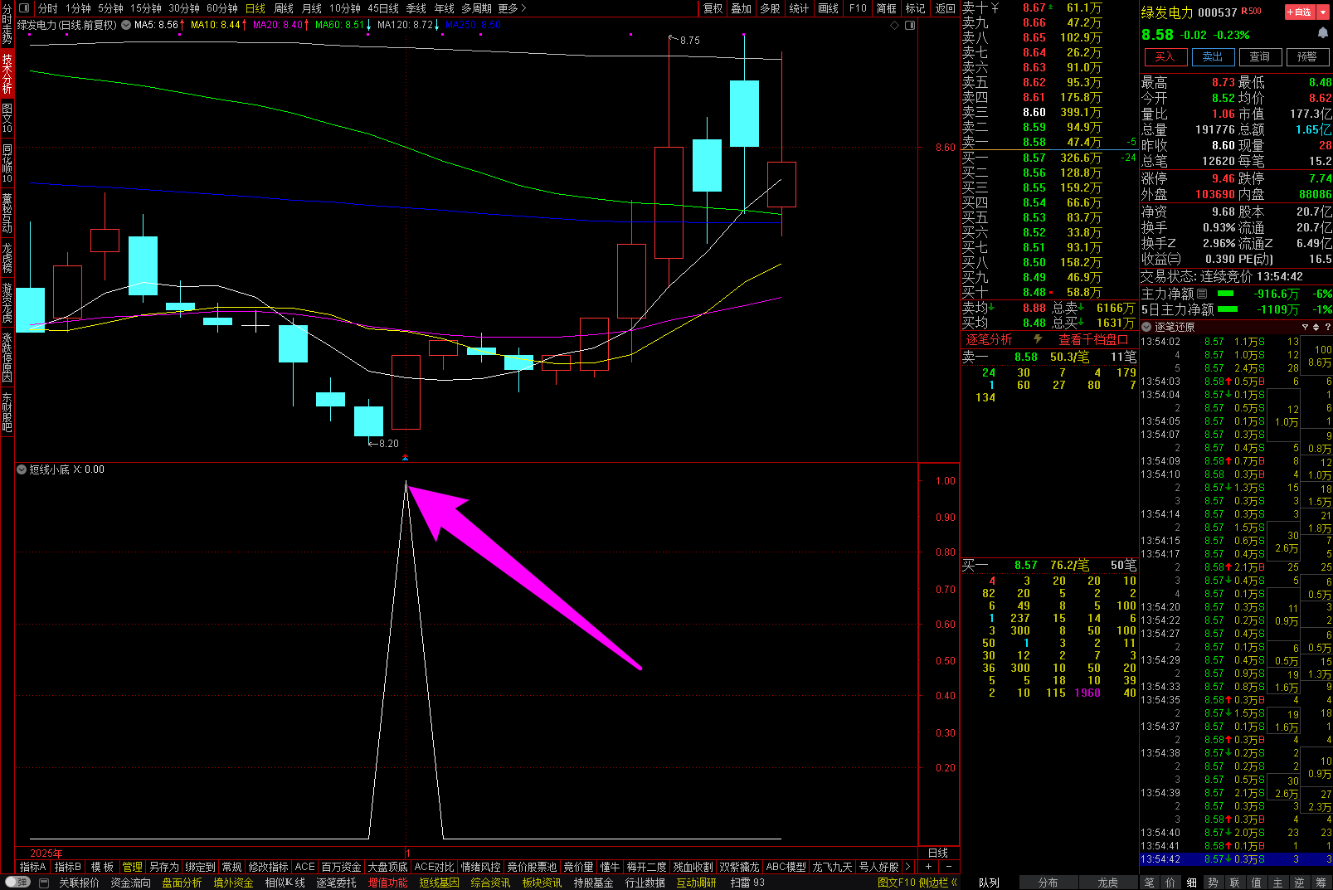
Task: Select the 百万资金 indicator tab
Action: click(341, 867)
